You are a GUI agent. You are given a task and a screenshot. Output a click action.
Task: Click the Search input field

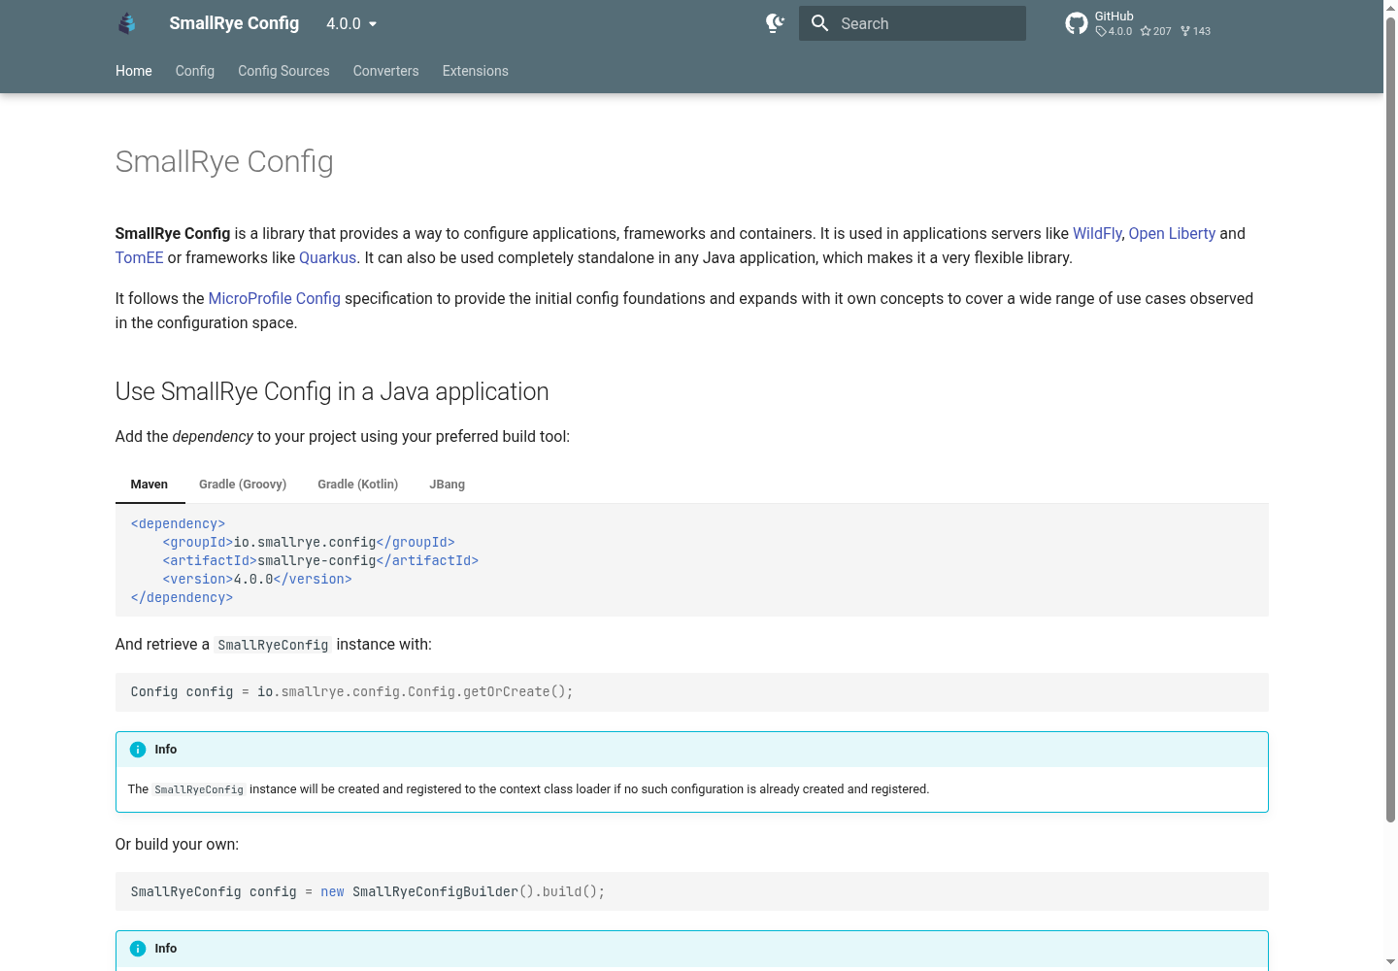[913, 23]
